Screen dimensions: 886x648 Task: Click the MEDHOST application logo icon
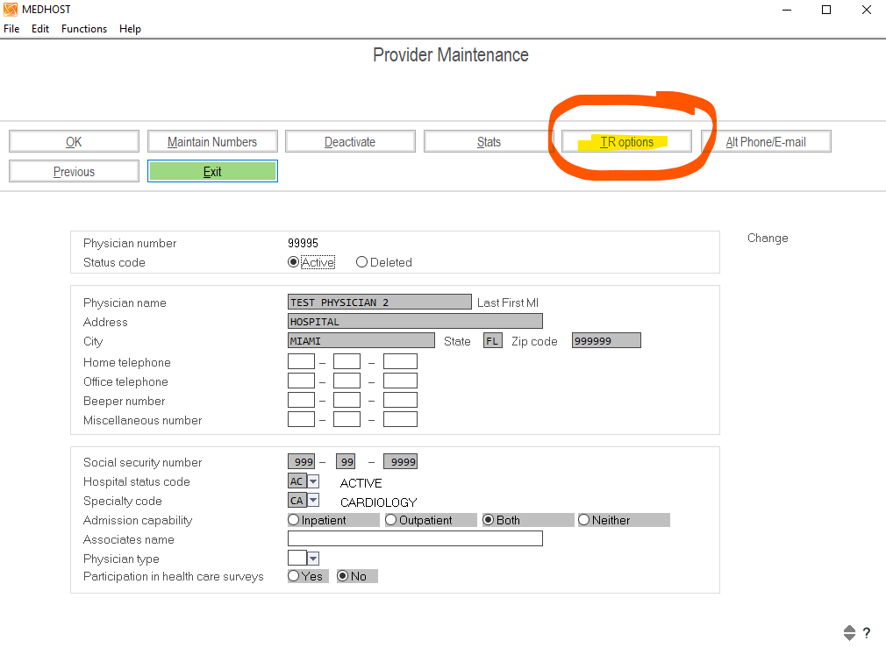click(10, 10)
